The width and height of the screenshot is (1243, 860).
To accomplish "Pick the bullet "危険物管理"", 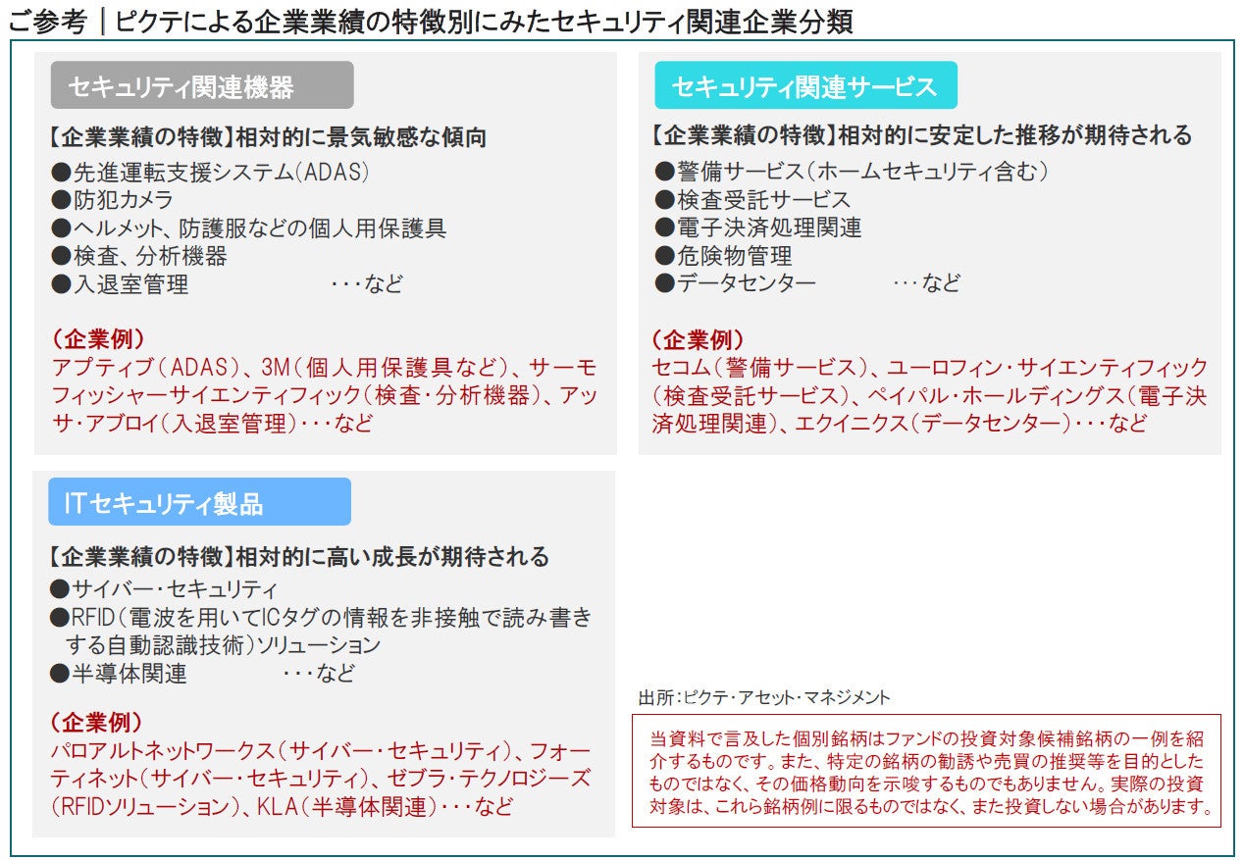I will pyautogui.click(x=724, y=255).
